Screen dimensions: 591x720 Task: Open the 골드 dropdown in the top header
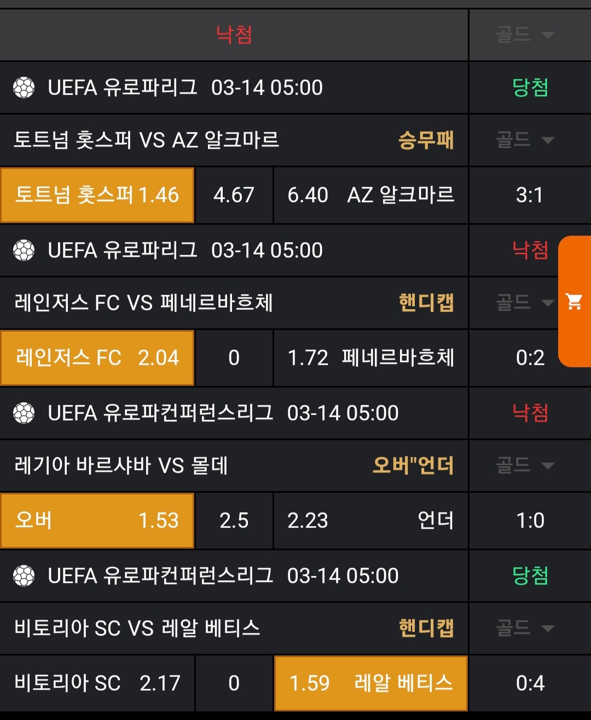(x=525, y=35)
